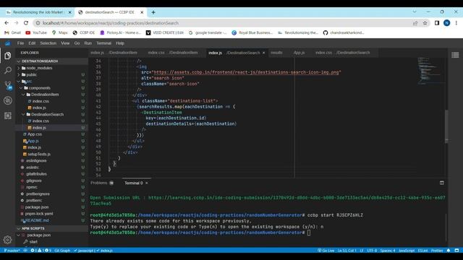The image size is (463, 260).
Task: Switch to the Terminal 0 panel tab
Action: pos(133,183)
